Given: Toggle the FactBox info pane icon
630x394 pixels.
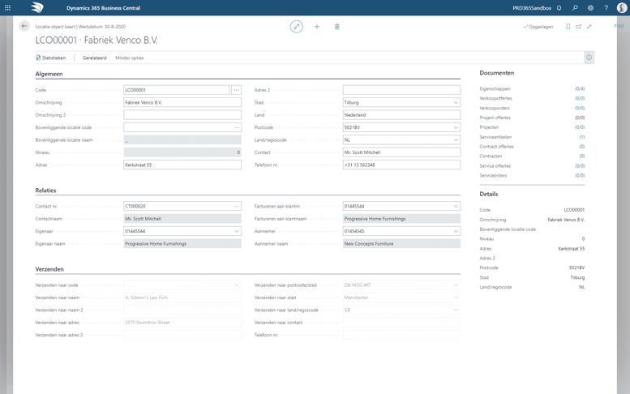Looking at the screenshot, I should 589,58.
